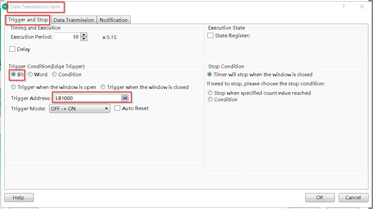Click the app icon in title bar
This screenshot has height=209, width=373.
[x=5, y=7]
